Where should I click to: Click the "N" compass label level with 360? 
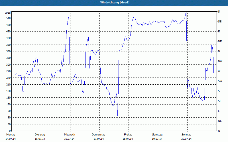point(219,51)
